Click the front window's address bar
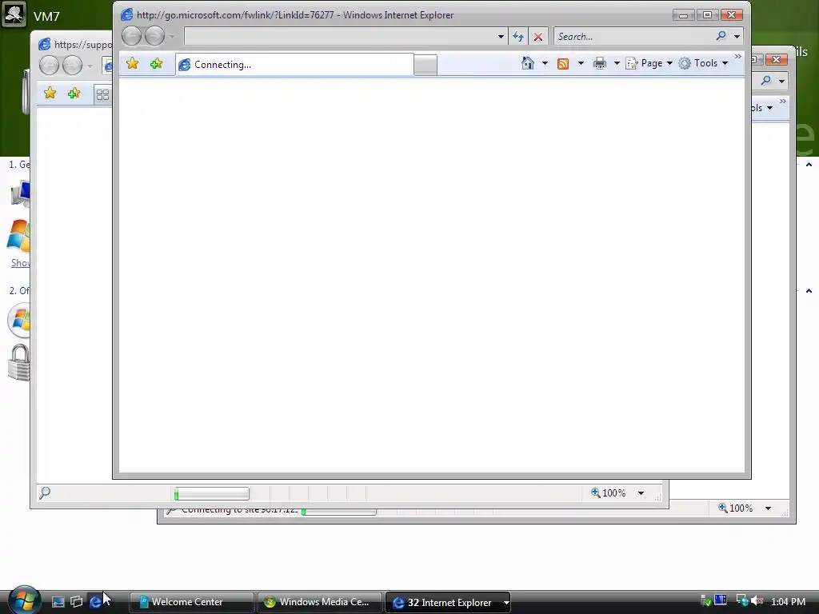Image resolution: width=819 pixels, height=614 pixels. tap(339, 37)
